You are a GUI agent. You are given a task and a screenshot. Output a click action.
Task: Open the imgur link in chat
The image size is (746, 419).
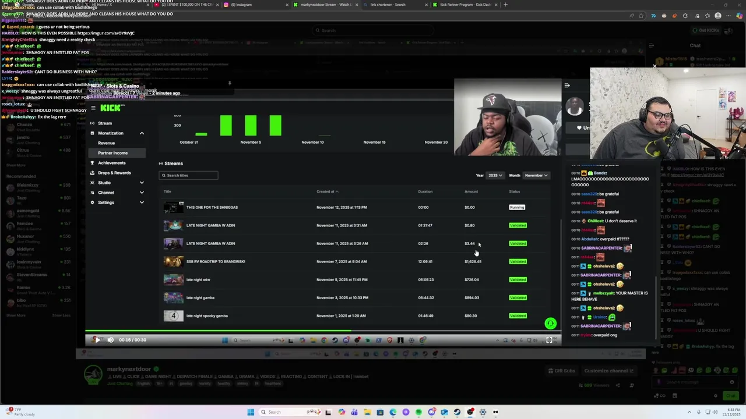pos(105,33)
